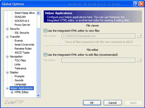Open SSL Security settings
145x108 pixels.
[x=22, y=33]
